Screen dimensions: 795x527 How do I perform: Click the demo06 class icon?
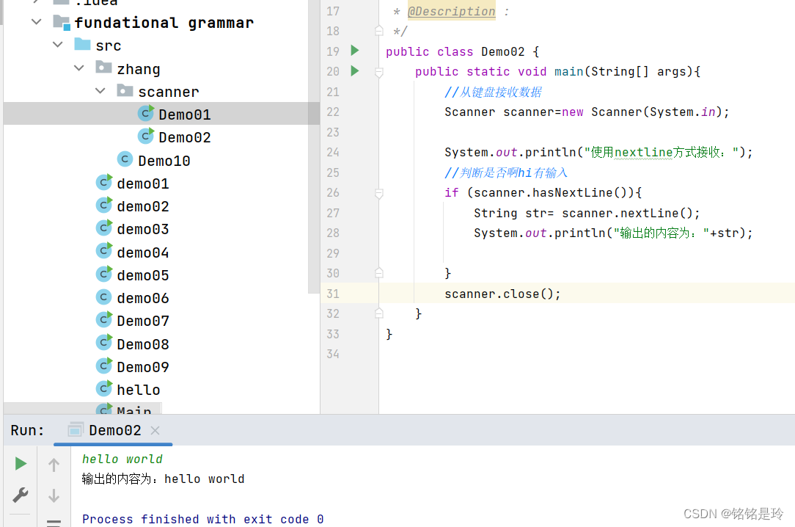(104, 297)
